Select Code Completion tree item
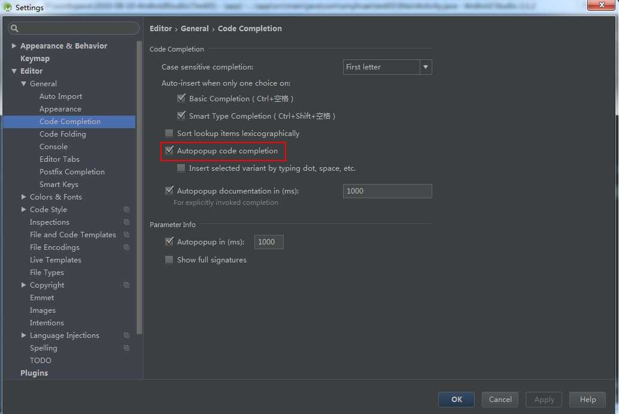 pos(70,122)
